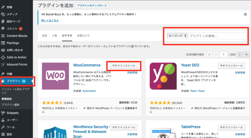This screenshot has height=138, width=251.
Task: Click the brush icon beside 外観
Action: [x=3, y=74]
